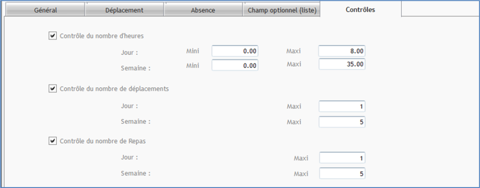
Task: Toggle Contrôle du nombre de déplacements checkbox
Action: [52, 89]
